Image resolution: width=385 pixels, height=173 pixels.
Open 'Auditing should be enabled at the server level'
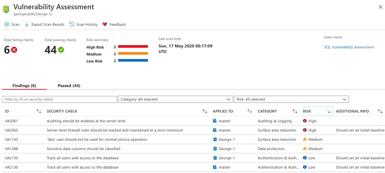pos(86,121)
